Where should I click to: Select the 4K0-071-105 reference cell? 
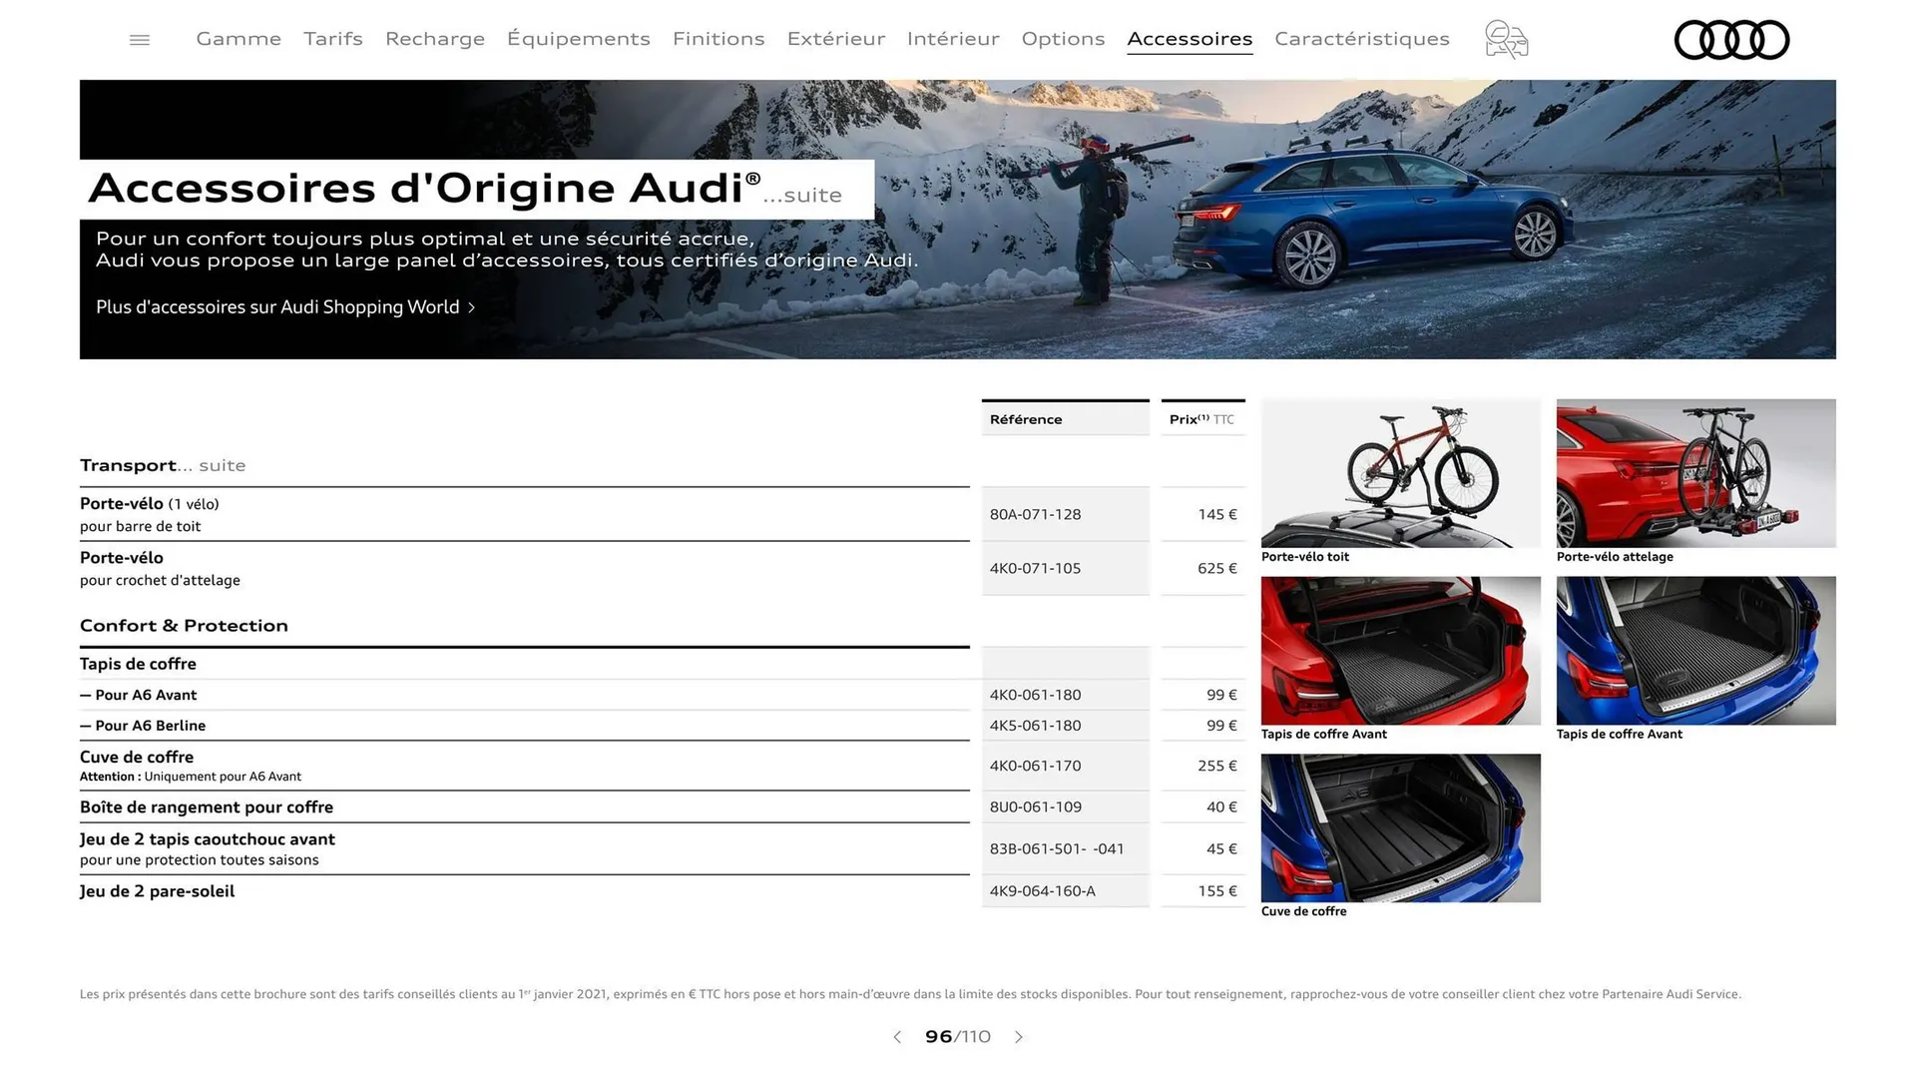point(1064,568)
